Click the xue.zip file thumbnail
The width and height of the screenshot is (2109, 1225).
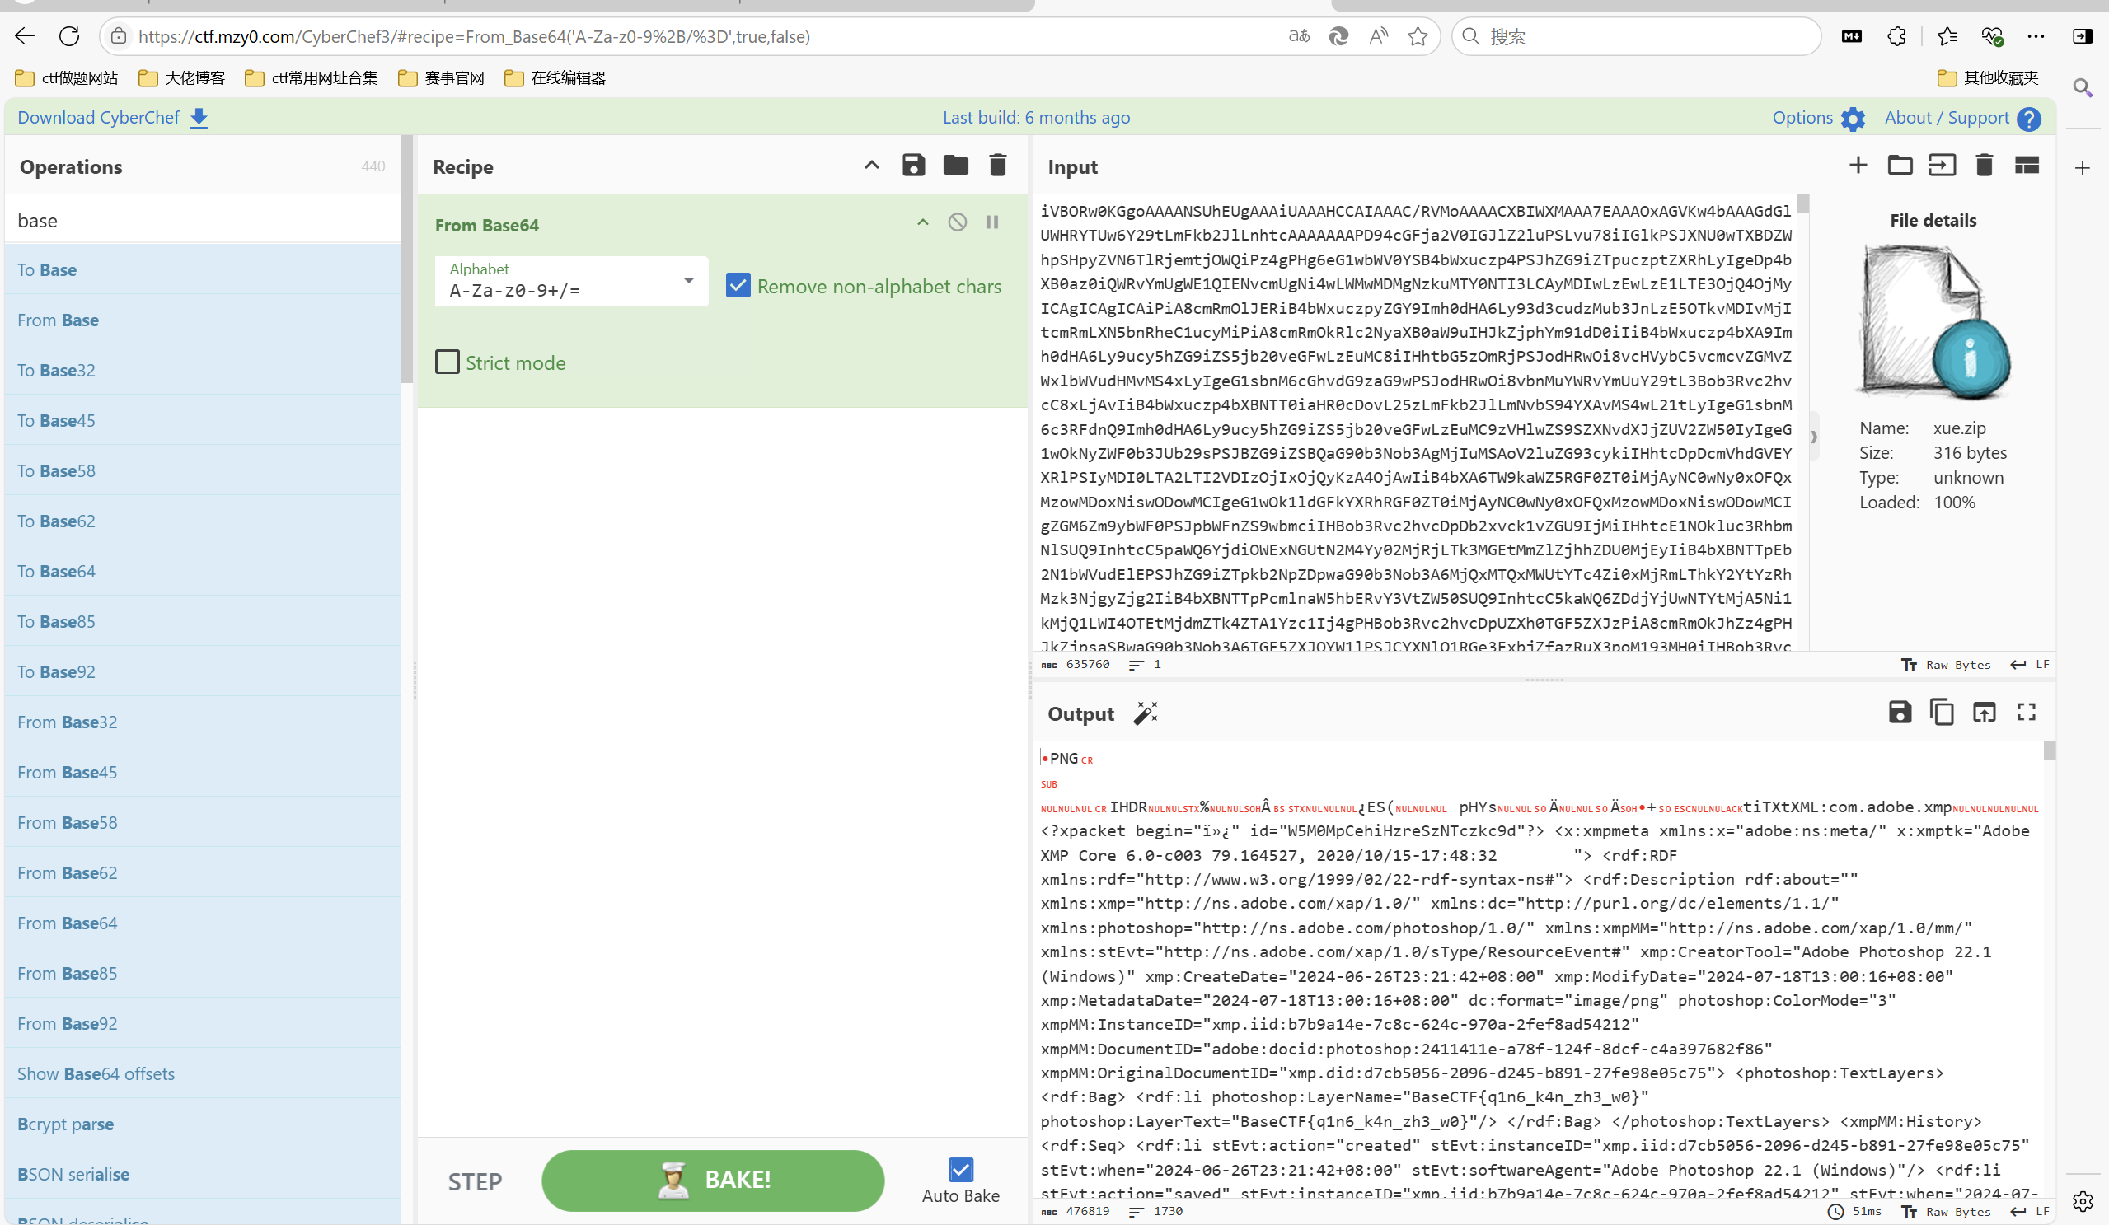point(1933,320)
